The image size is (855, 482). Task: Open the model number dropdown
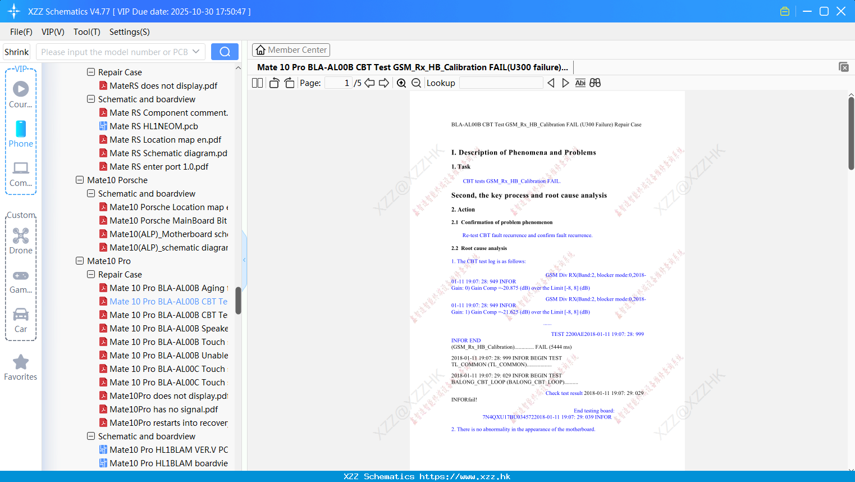(x=196, y=52)
